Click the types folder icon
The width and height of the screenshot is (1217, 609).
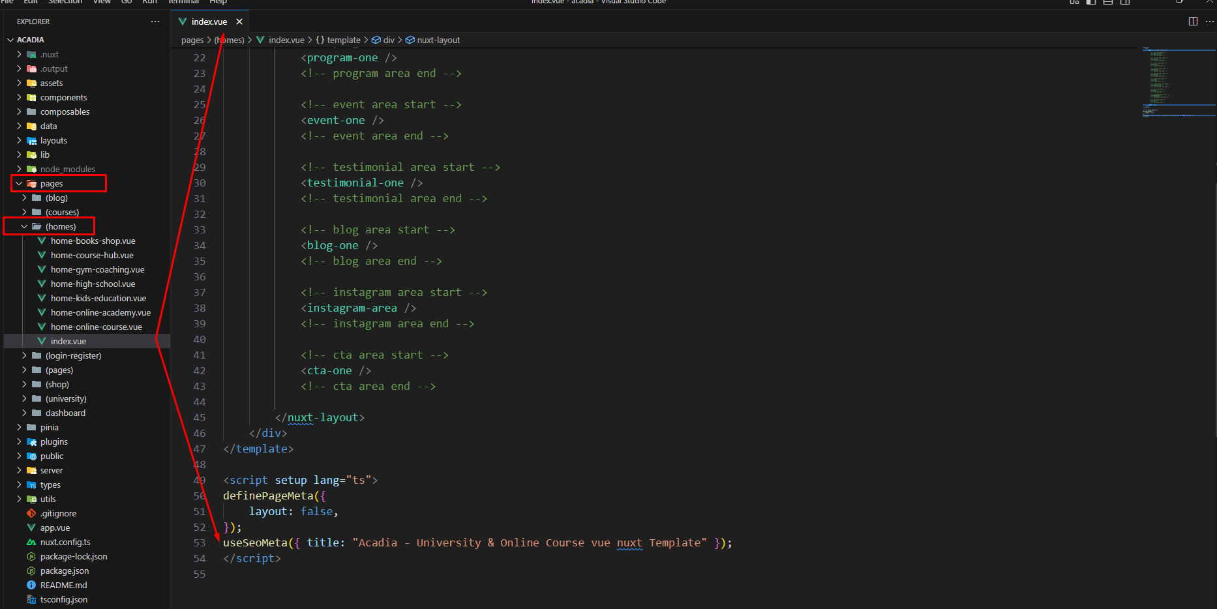pyautogui.click(x=31, y=484)
